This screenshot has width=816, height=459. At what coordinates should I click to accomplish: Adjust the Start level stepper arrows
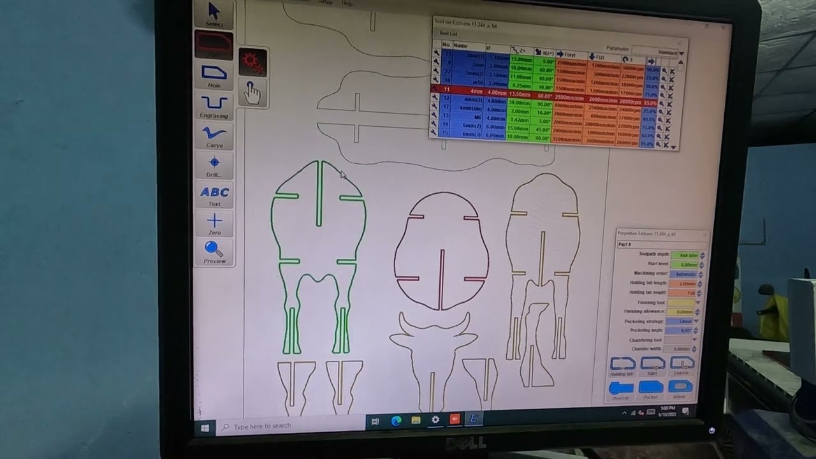click(703, 265)
